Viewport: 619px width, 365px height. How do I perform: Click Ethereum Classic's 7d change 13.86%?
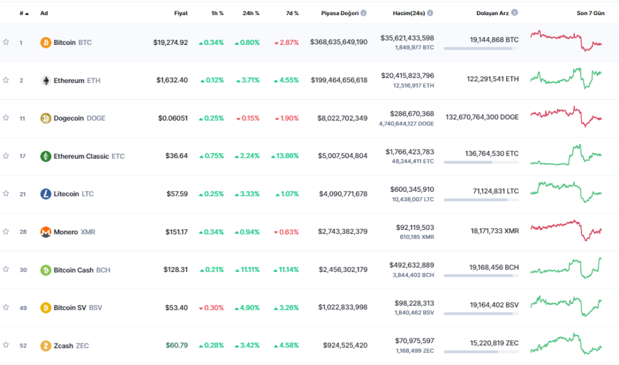tap(285, 156)
